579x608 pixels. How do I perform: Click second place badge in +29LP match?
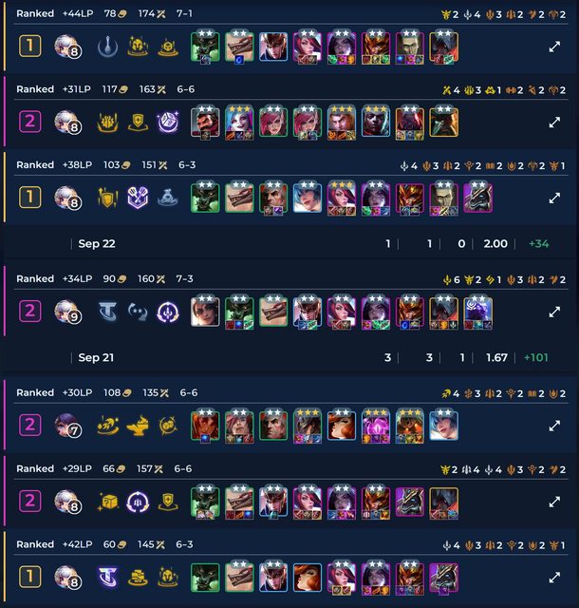(30, 502)
